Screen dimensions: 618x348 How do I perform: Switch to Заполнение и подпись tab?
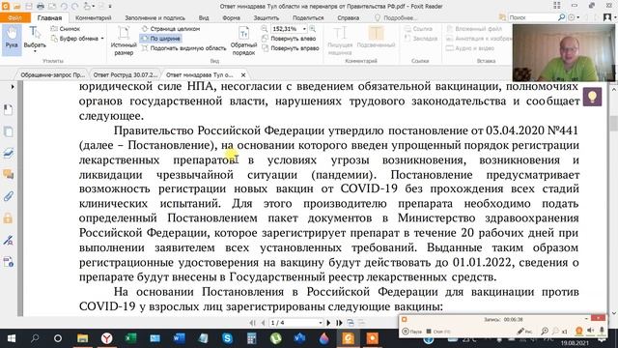click(x=154, y=17)
